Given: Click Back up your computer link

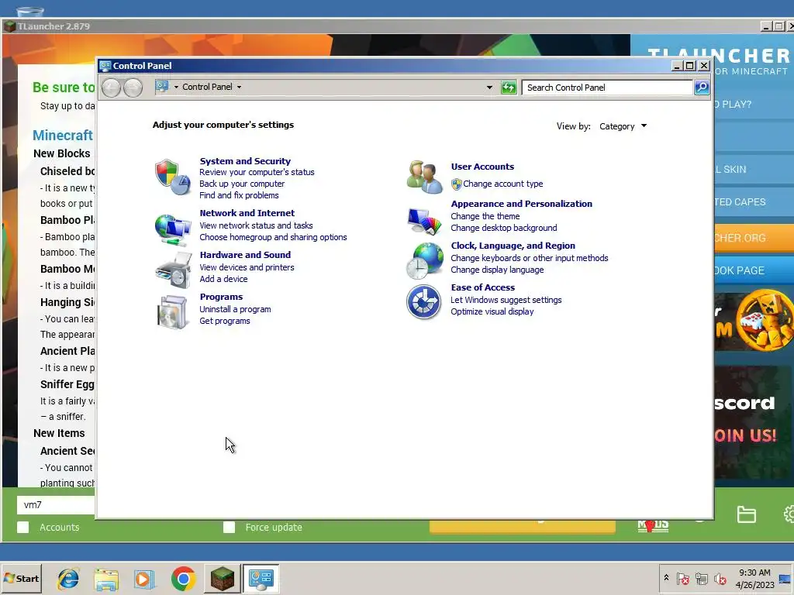Looking at the screenshot, I should (x=242, y=184).
